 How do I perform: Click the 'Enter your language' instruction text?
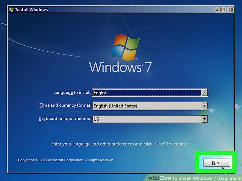click(121, 144)
